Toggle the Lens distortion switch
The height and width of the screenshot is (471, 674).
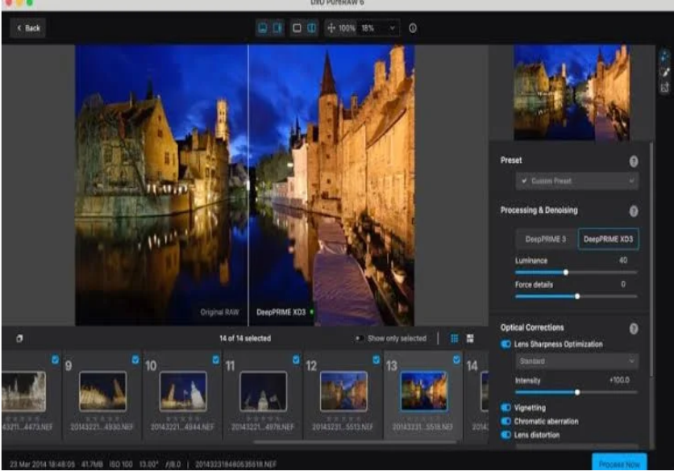pyautogui.click(x=506, y=435)
